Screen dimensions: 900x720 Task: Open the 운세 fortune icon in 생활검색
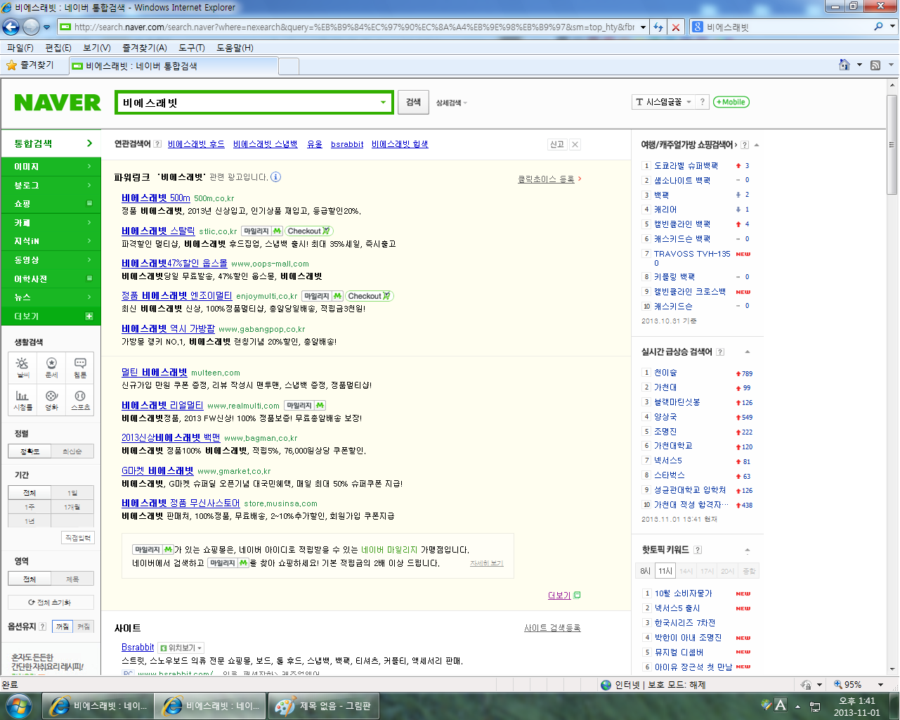pyautogui.click(x=51, y=366)
